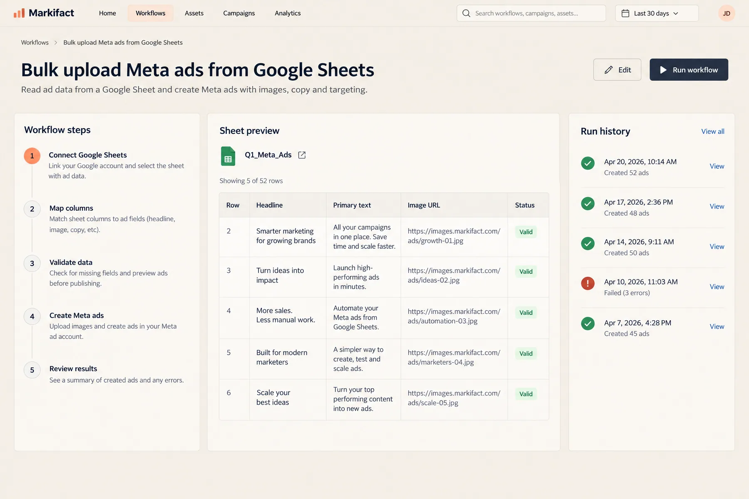Go to the Home tab

click(107, 13)
